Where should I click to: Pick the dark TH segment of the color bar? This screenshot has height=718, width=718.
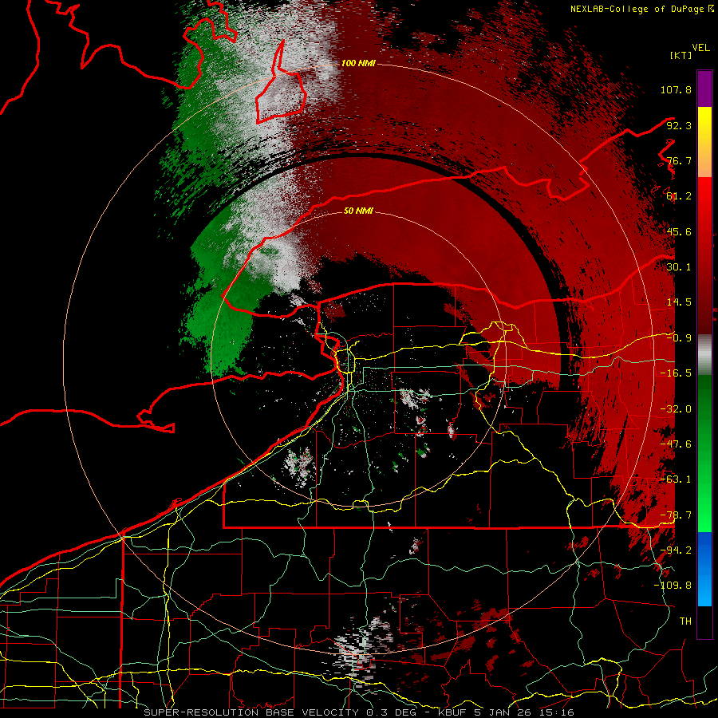[704, 622]
